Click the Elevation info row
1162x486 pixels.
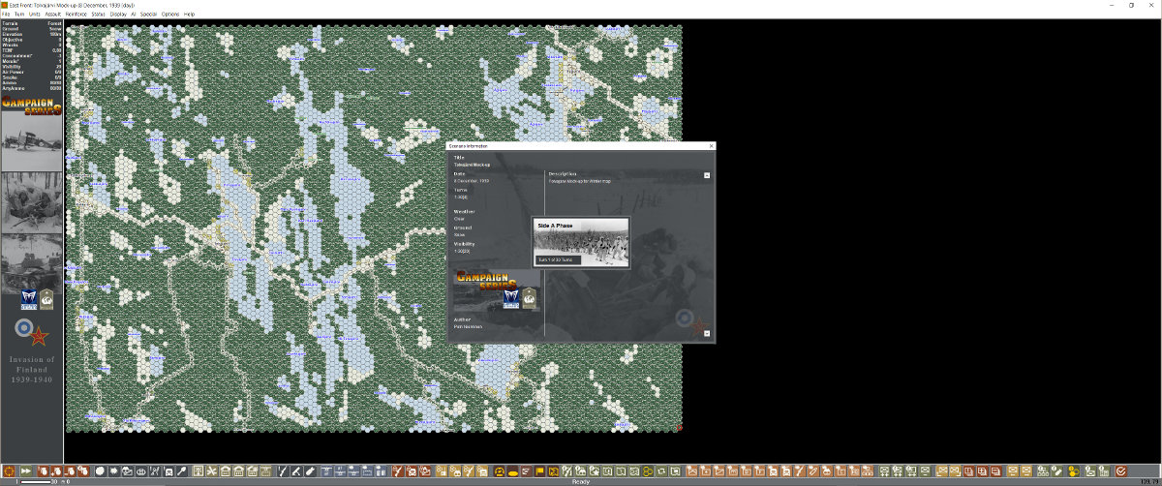point(32,33)
